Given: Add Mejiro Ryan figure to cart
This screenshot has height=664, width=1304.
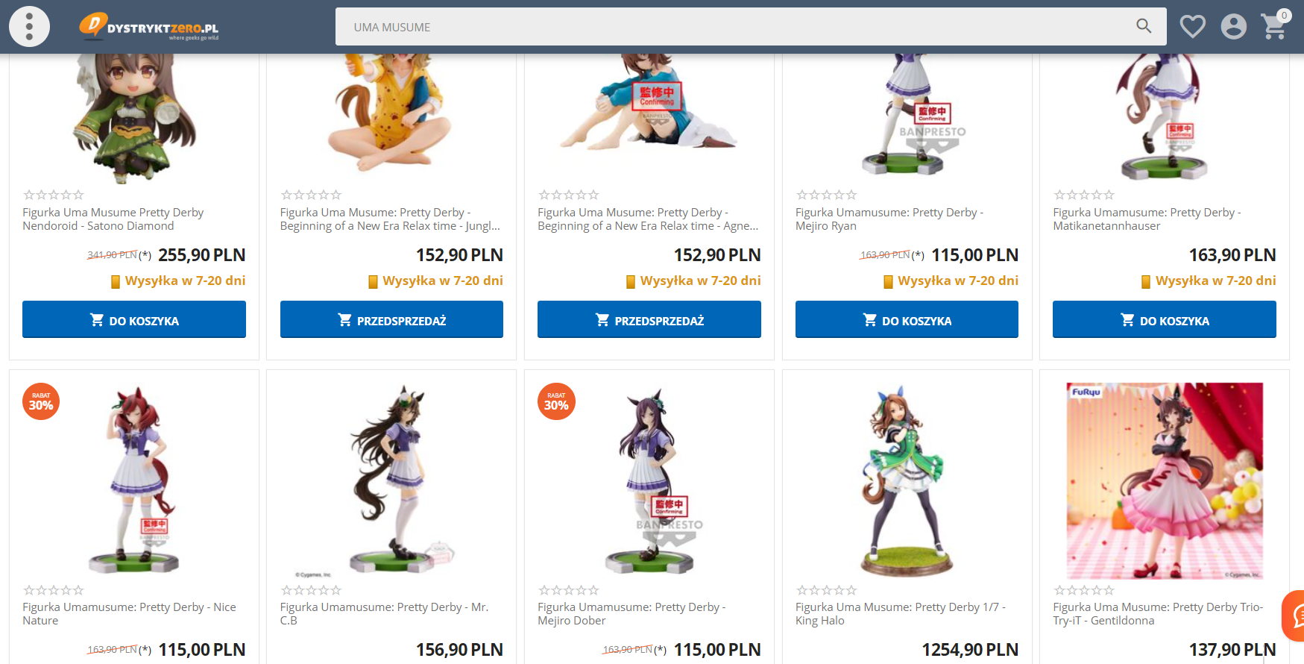Looking at the screenshot, I should tap(907, 320).
